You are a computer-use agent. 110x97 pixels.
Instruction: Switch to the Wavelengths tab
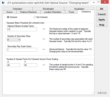pyautogui.click(x=48, y=9)
